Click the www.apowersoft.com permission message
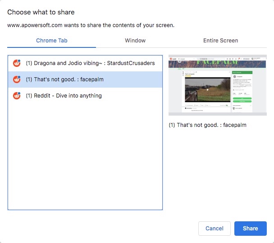Image resolution: width=274 pixels, height=243 pixels. (x=91, y=25)
